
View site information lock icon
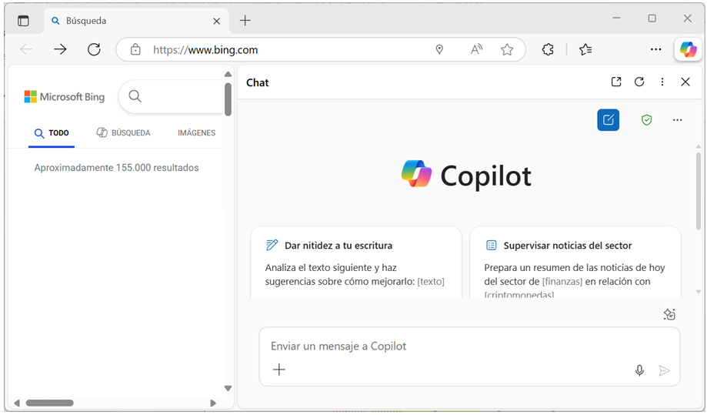pyautogui.click(x=135, y=49)
